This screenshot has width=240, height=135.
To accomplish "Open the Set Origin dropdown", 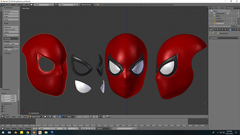I will pos(11,38).
